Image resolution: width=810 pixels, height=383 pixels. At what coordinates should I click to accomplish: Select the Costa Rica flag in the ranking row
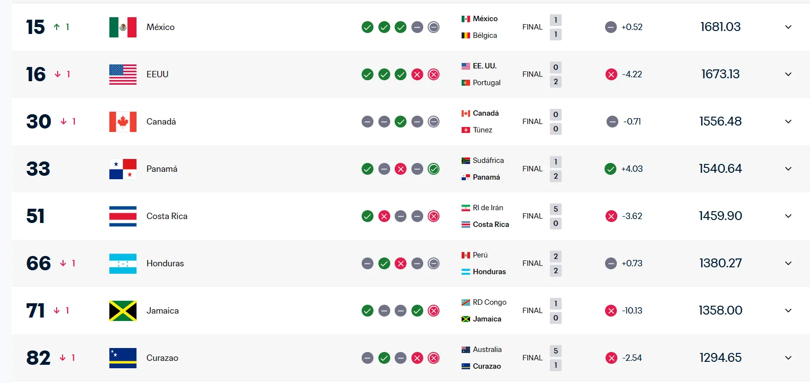click(122, 216)
